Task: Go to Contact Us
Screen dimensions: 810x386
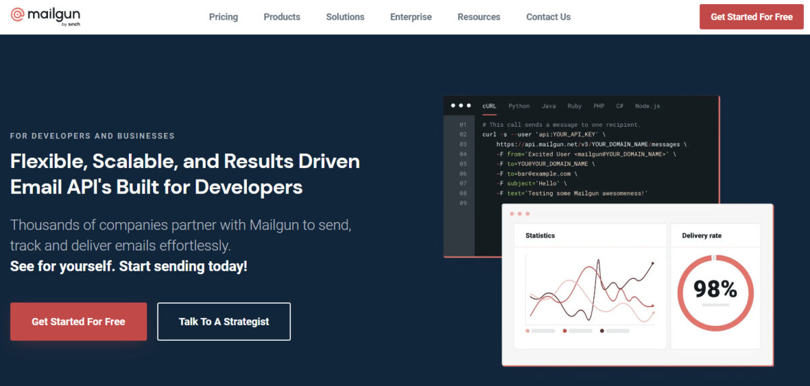Action: click(x=548, y=17)
